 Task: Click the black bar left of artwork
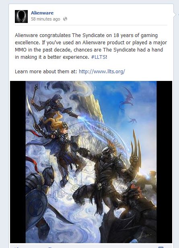tap(18, 162)
